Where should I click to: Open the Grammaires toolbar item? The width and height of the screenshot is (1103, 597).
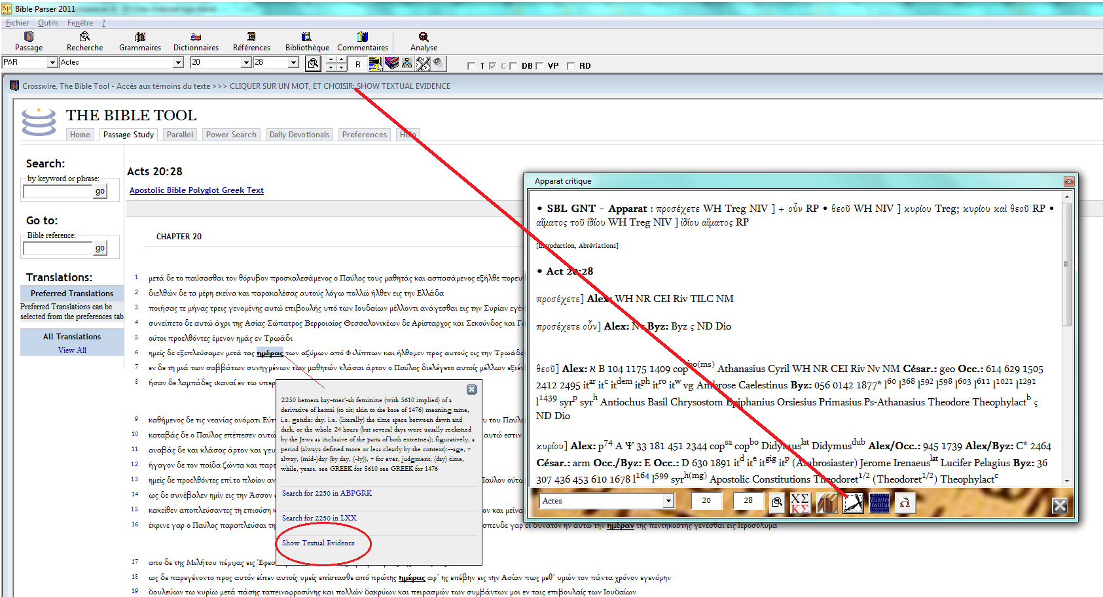140,41
